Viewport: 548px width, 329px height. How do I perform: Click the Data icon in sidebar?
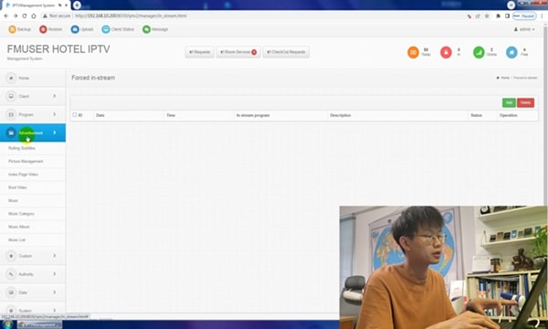point(11,292)
